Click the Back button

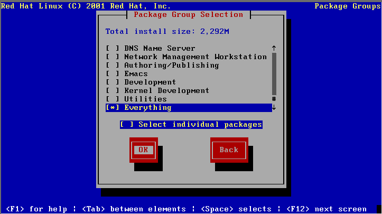229,150
